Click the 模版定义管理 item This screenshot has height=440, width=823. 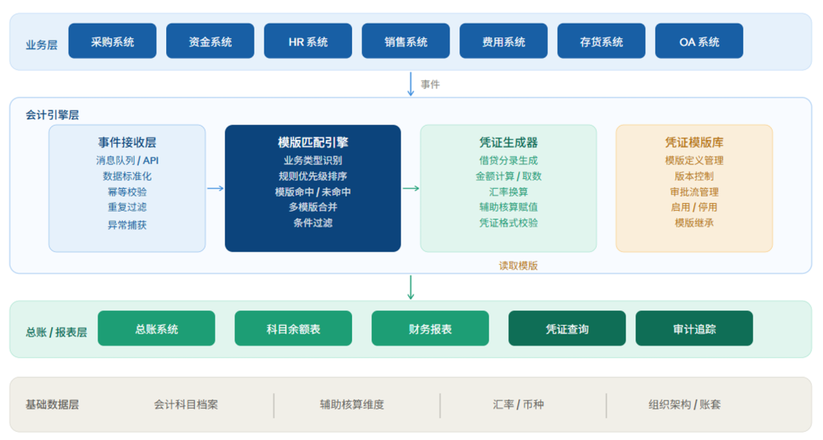point(694,161)
